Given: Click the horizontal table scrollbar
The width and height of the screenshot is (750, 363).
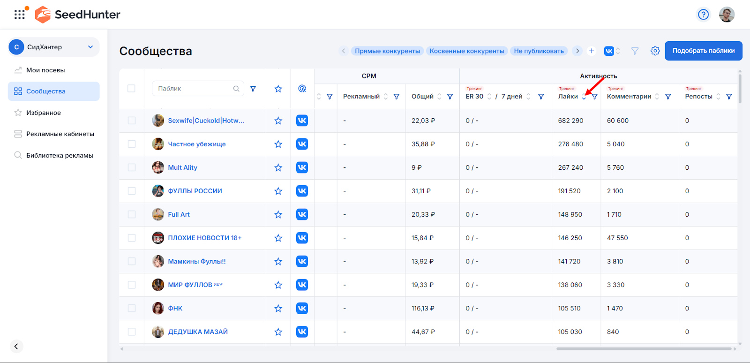Looking at the screenshot, I should click(643, 348).
